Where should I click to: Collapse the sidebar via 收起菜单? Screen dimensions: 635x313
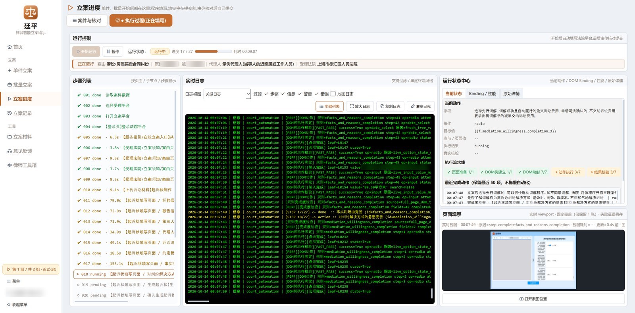coord(17,305)
